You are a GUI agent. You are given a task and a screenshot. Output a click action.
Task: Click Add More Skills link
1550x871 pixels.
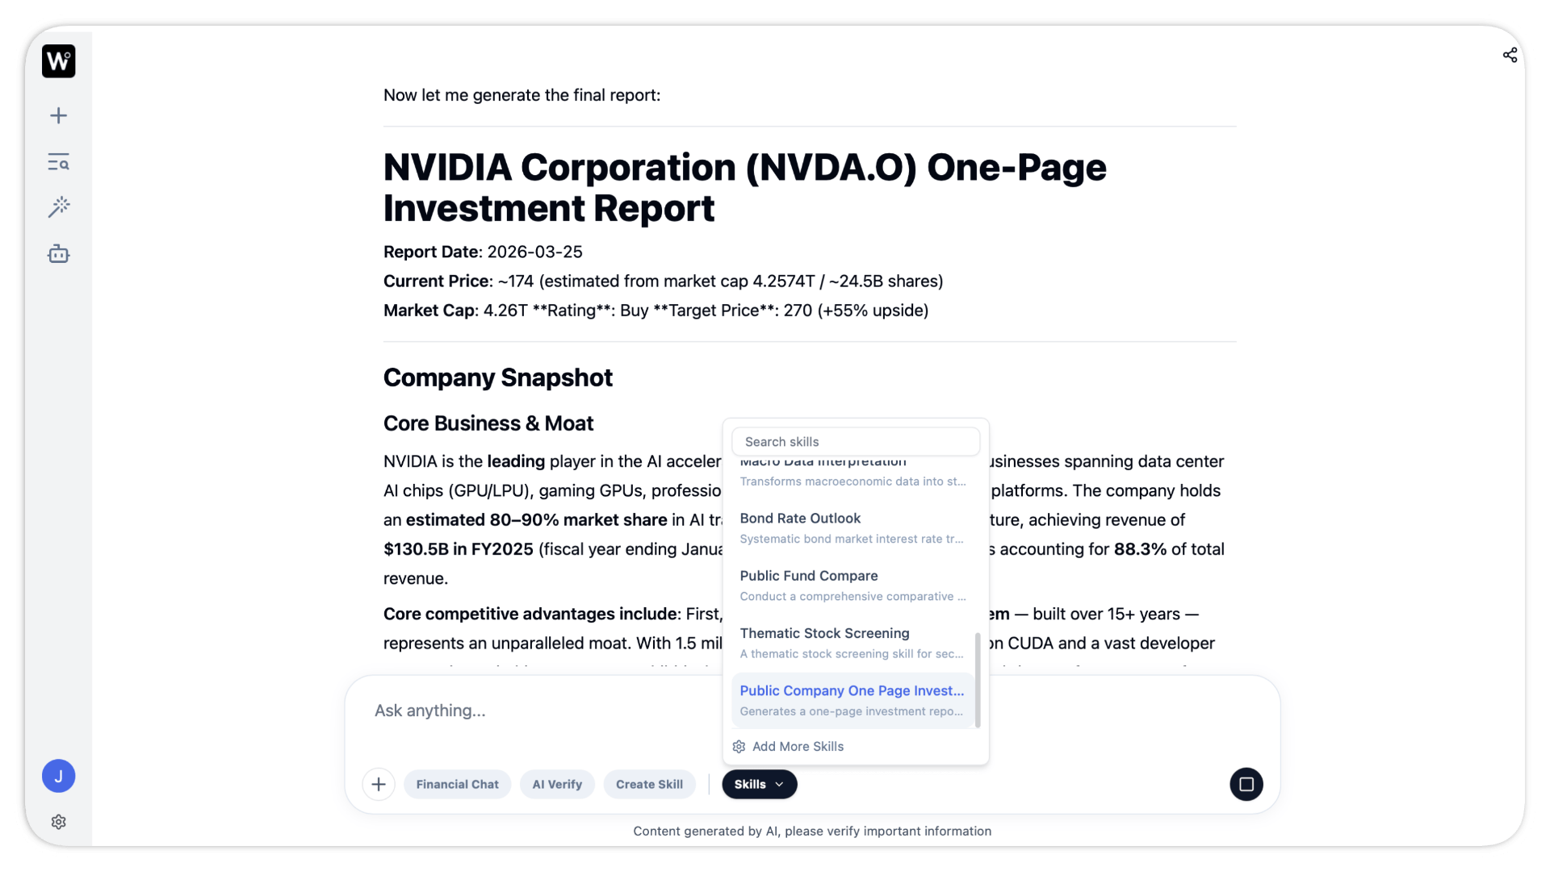pos(798,747)
